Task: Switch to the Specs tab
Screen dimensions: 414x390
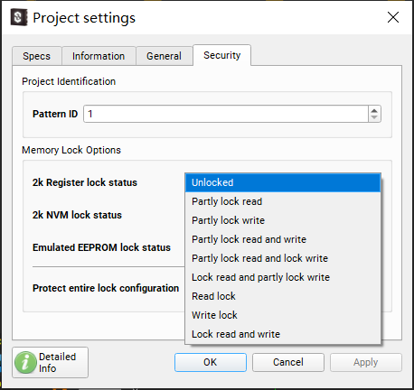Action: pos(37,56)
